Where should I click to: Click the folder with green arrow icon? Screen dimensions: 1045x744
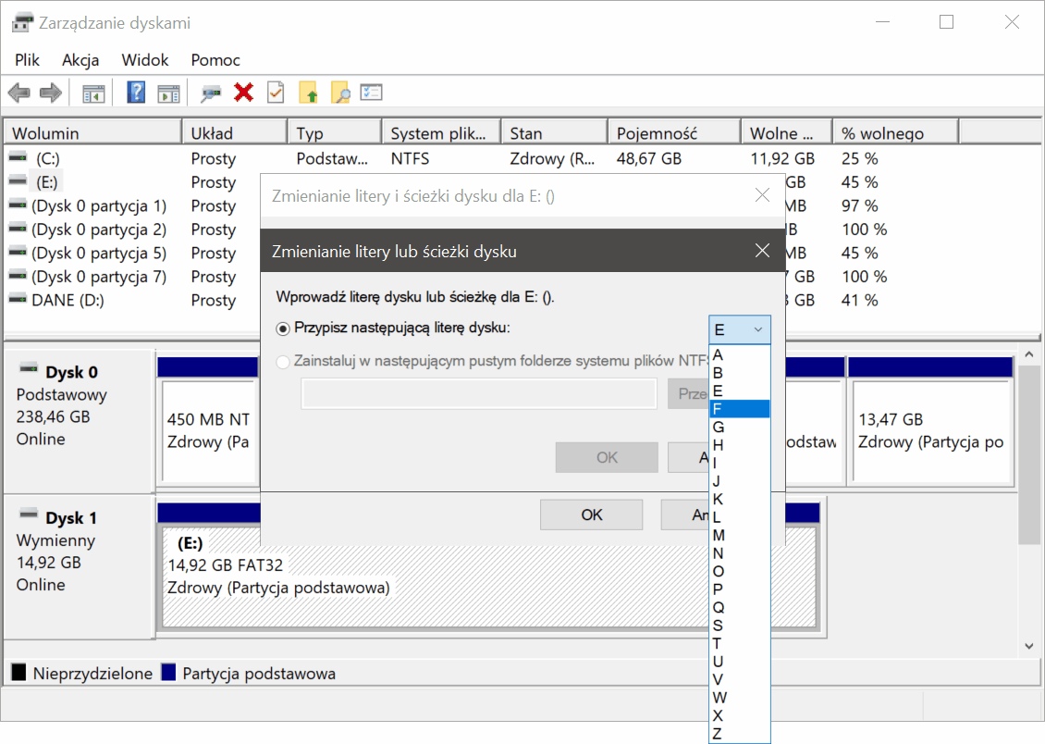click(x=309, y=93)
